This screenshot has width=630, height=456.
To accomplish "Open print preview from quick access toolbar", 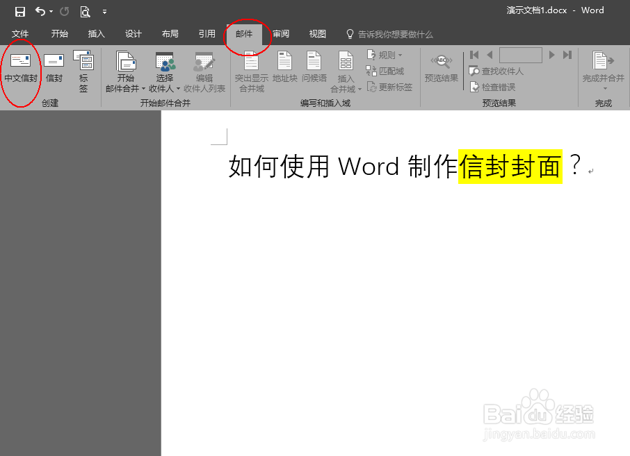I will 85,12.
